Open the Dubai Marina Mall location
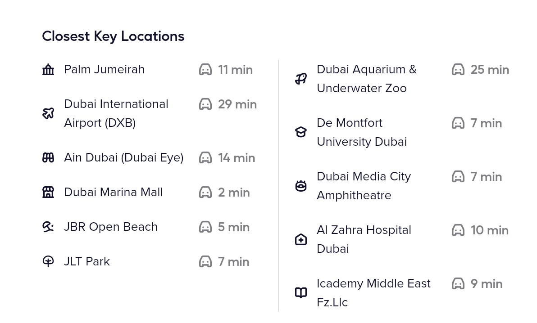The image size is (537, 323). click(x=113, y=192)
